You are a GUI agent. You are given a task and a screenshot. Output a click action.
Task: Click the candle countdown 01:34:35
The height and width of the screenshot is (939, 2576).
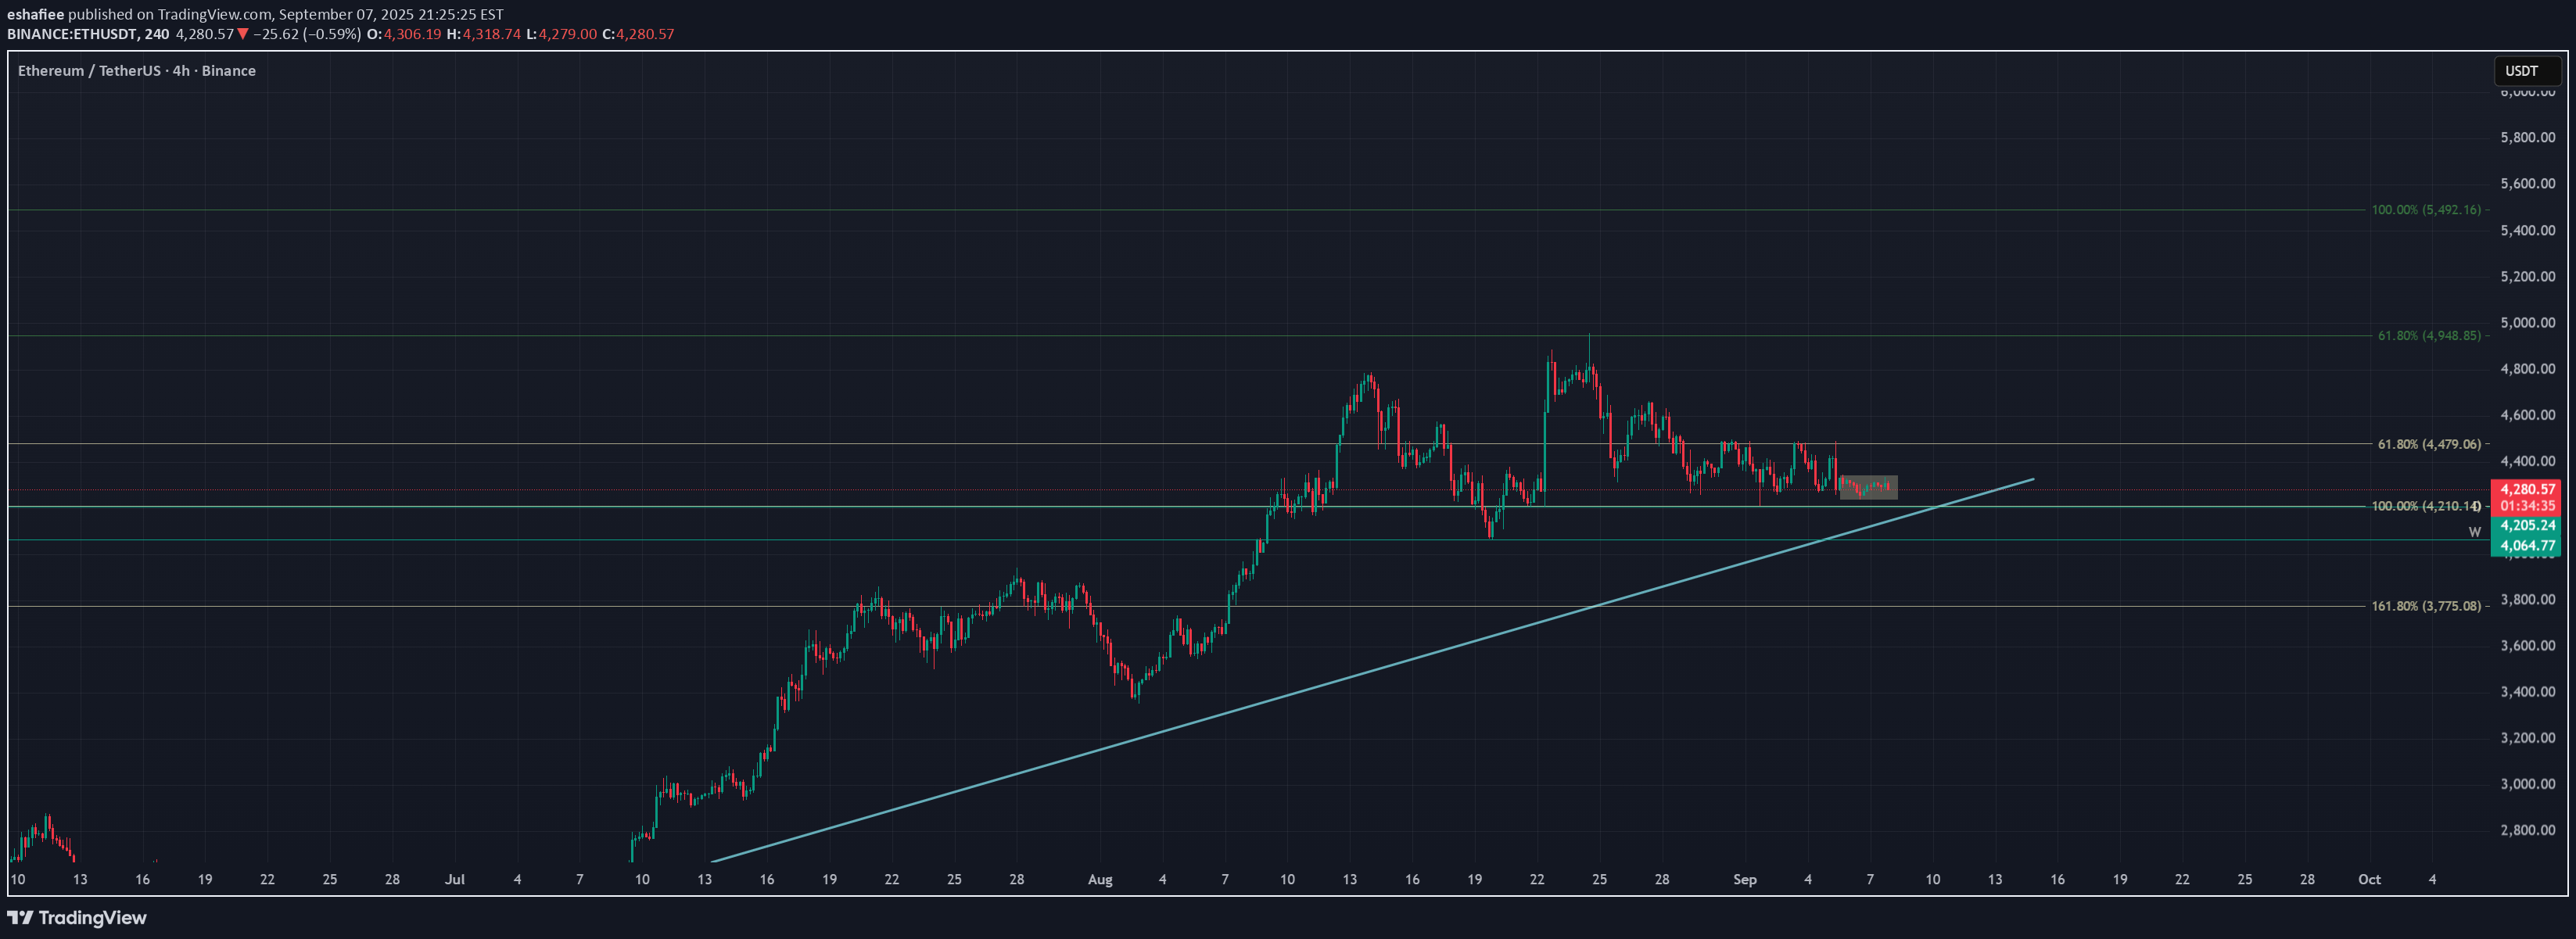(x=2527, y=506)
